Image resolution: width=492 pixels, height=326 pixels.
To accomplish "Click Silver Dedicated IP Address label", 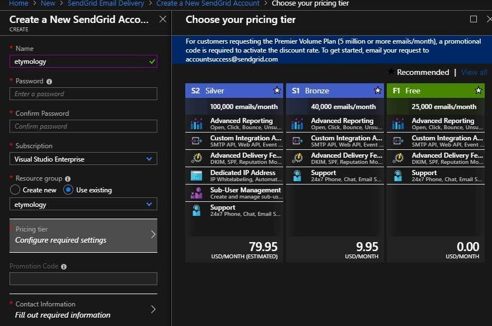I will click(242, 173).
